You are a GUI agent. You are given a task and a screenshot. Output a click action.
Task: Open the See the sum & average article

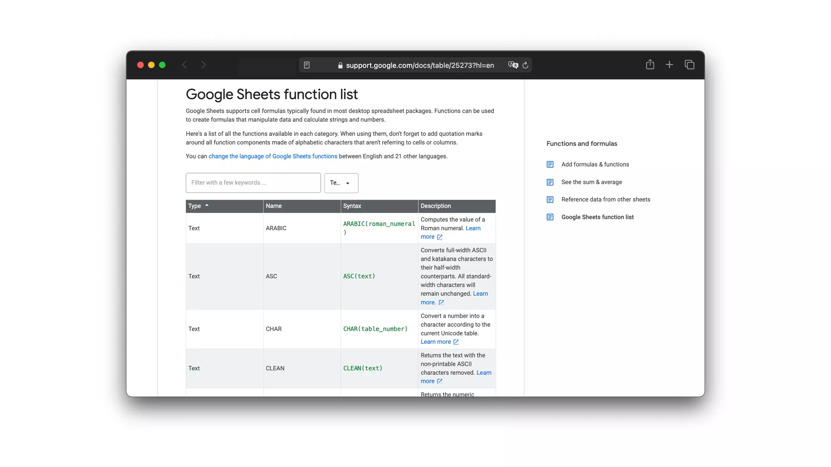(591, 182)
